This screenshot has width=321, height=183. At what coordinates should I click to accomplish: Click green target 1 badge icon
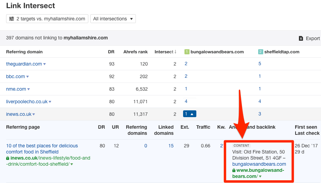point(187,52)
